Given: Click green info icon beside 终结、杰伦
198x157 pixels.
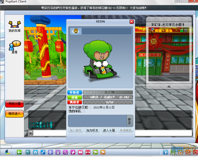Looking at the screenshot, I should coord(182,31).
